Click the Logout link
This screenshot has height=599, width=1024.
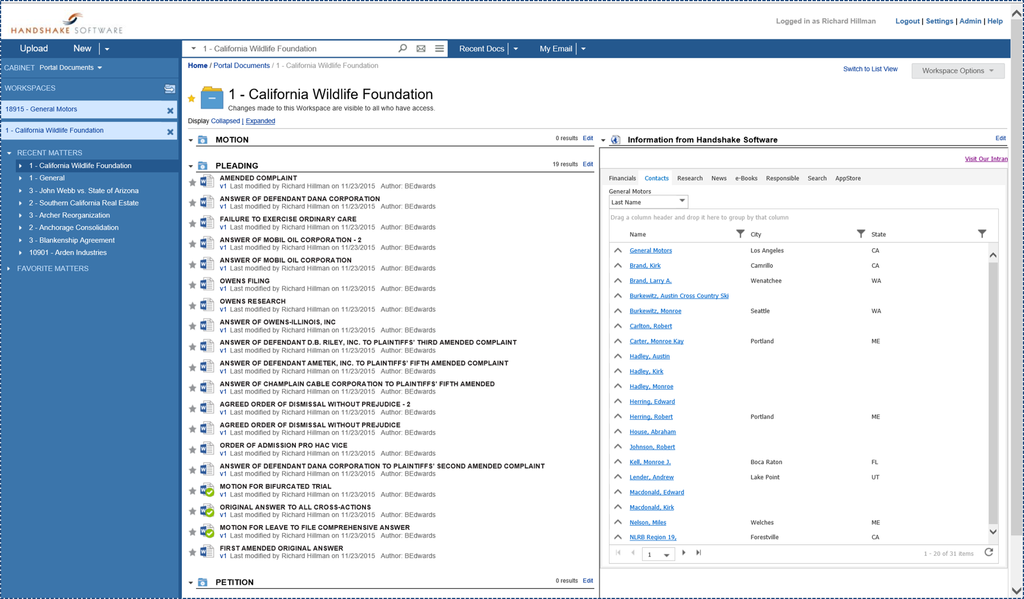coord(907,21)
